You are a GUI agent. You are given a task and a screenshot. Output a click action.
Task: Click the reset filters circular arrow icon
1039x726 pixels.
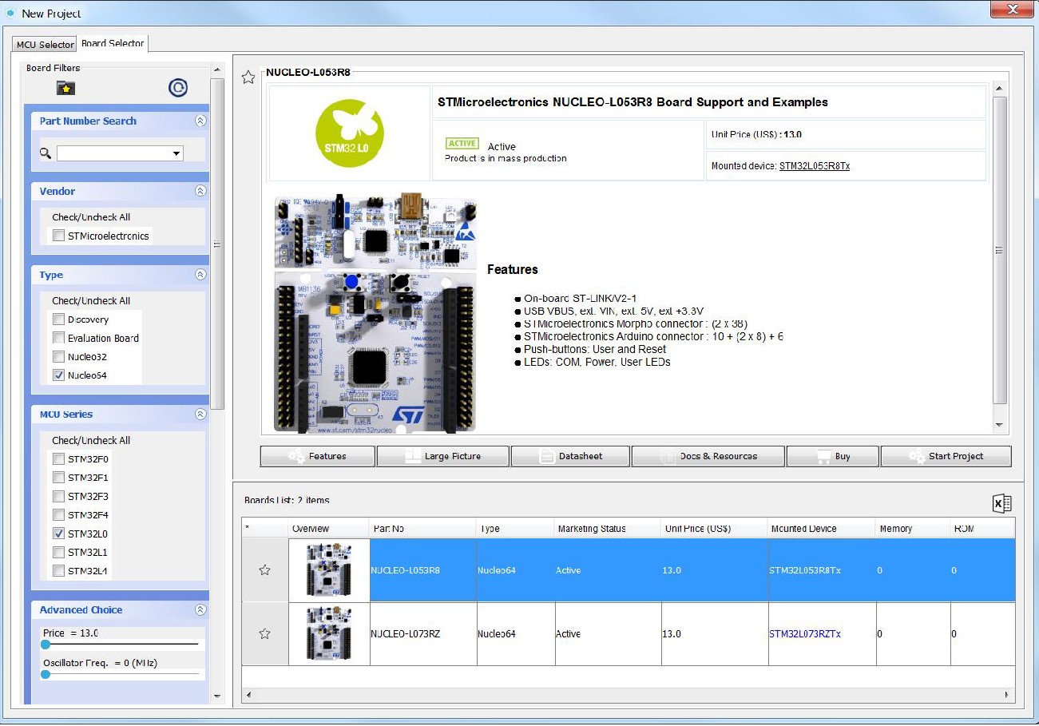178,88
